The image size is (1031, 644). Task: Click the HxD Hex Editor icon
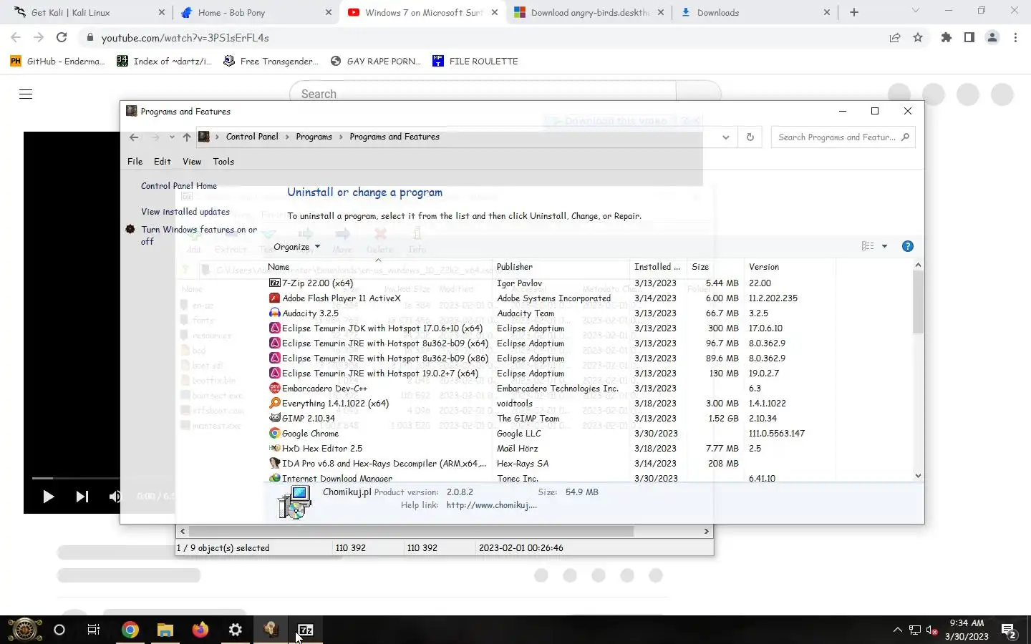pyautogui.click(x=274, y=449)
